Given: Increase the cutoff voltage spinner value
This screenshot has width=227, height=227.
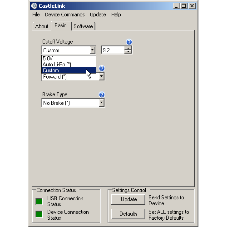Looking at the screenshot, I should tap(128, 48).
